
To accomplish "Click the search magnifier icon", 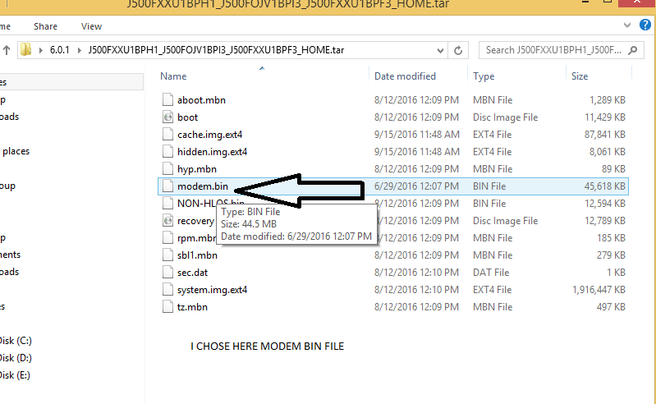I will pos(633,50).
